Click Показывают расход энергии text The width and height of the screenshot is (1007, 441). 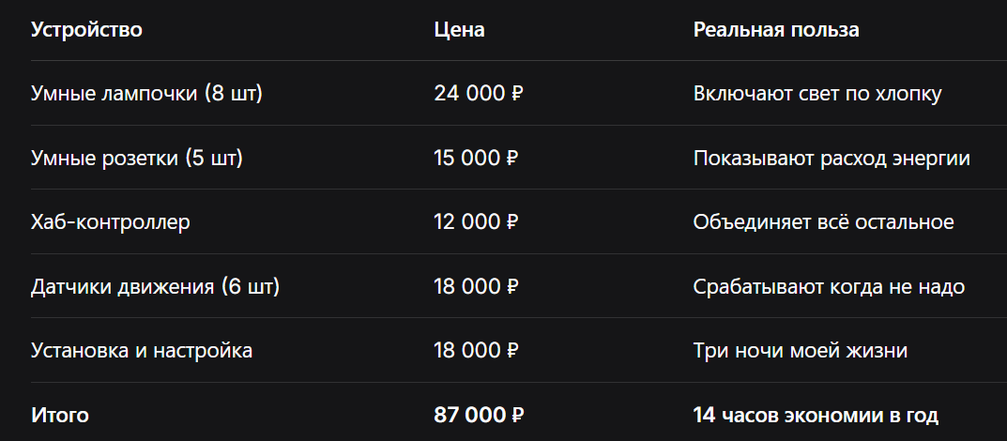[832, 158]
